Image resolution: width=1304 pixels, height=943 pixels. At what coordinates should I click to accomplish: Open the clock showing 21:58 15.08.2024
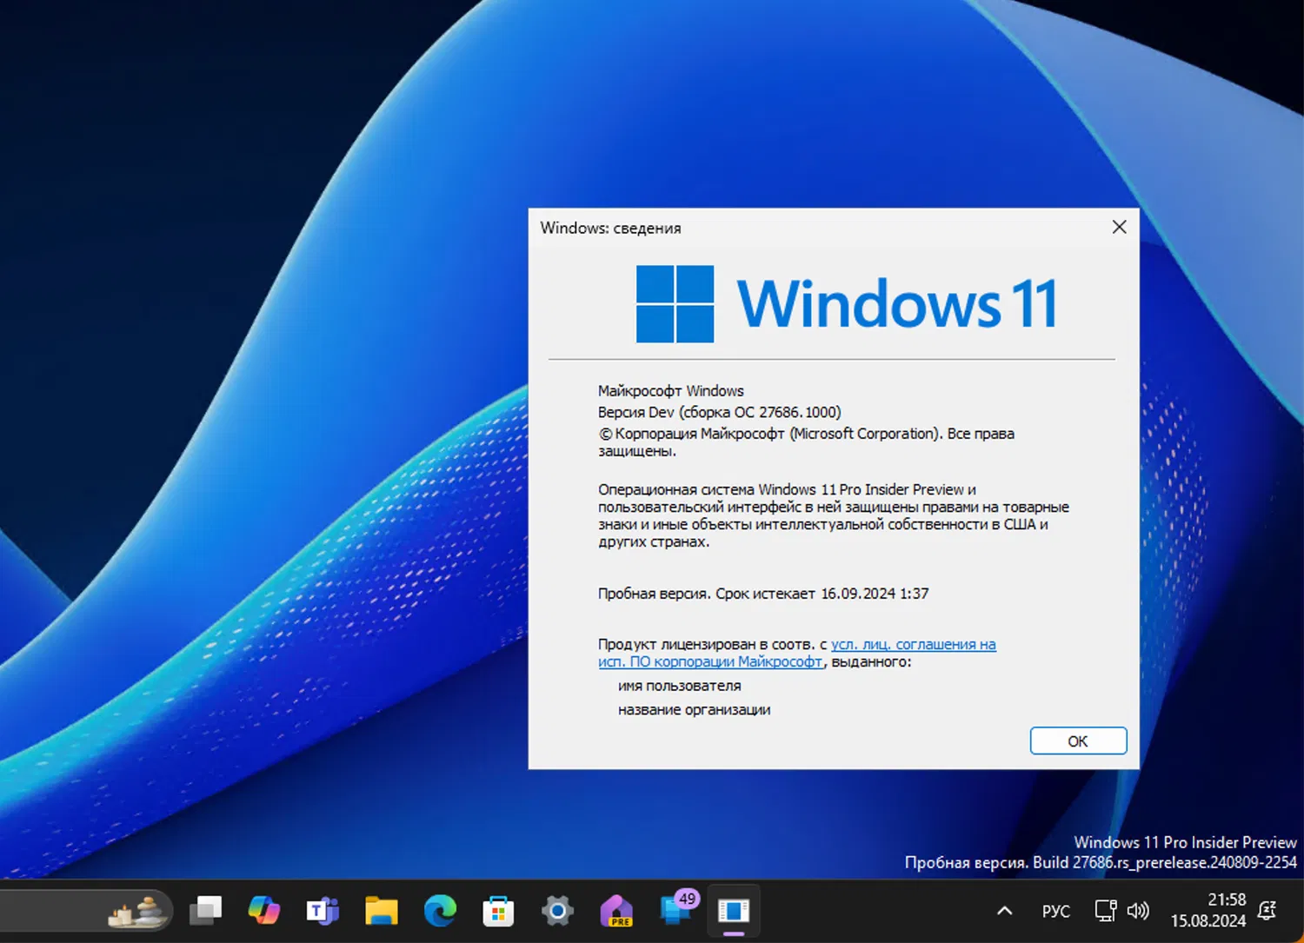tap(1208, 910)
